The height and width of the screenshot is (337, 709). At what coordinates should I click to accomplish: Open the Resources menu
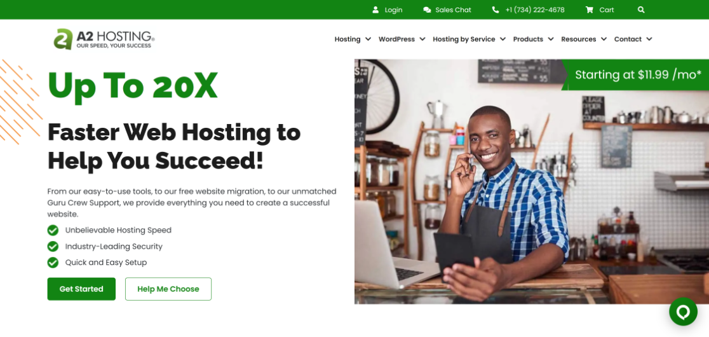coord(584,39)
